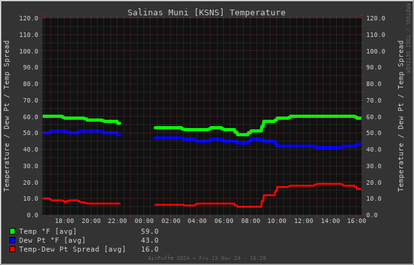Click the spread average value 16.0
The image size is (414, 265).
click(150, 249)
